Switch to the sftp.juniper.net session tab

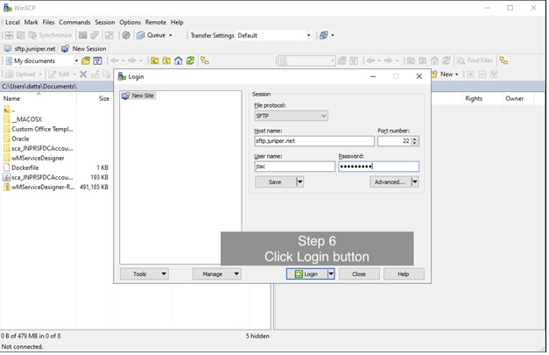coord(30,49)
